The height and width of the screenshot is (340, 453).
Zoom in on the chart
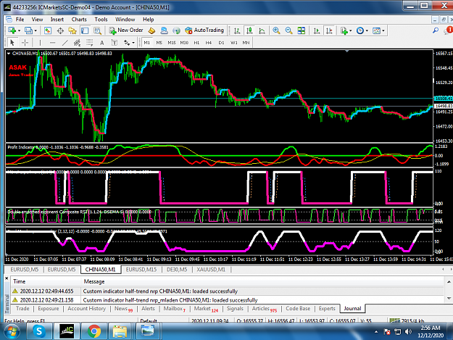point(276,30)
